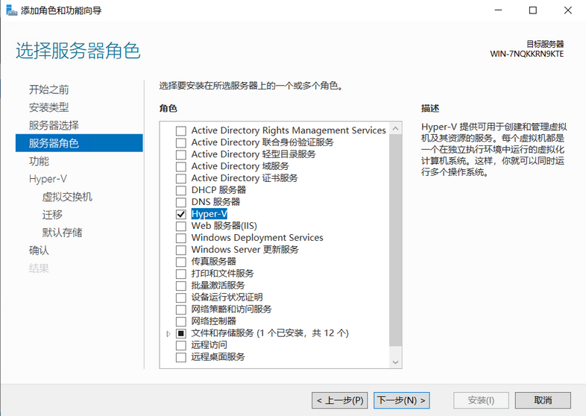Click the 取消 cancel button
586x416 pixels.
click(x=543, y=400)
